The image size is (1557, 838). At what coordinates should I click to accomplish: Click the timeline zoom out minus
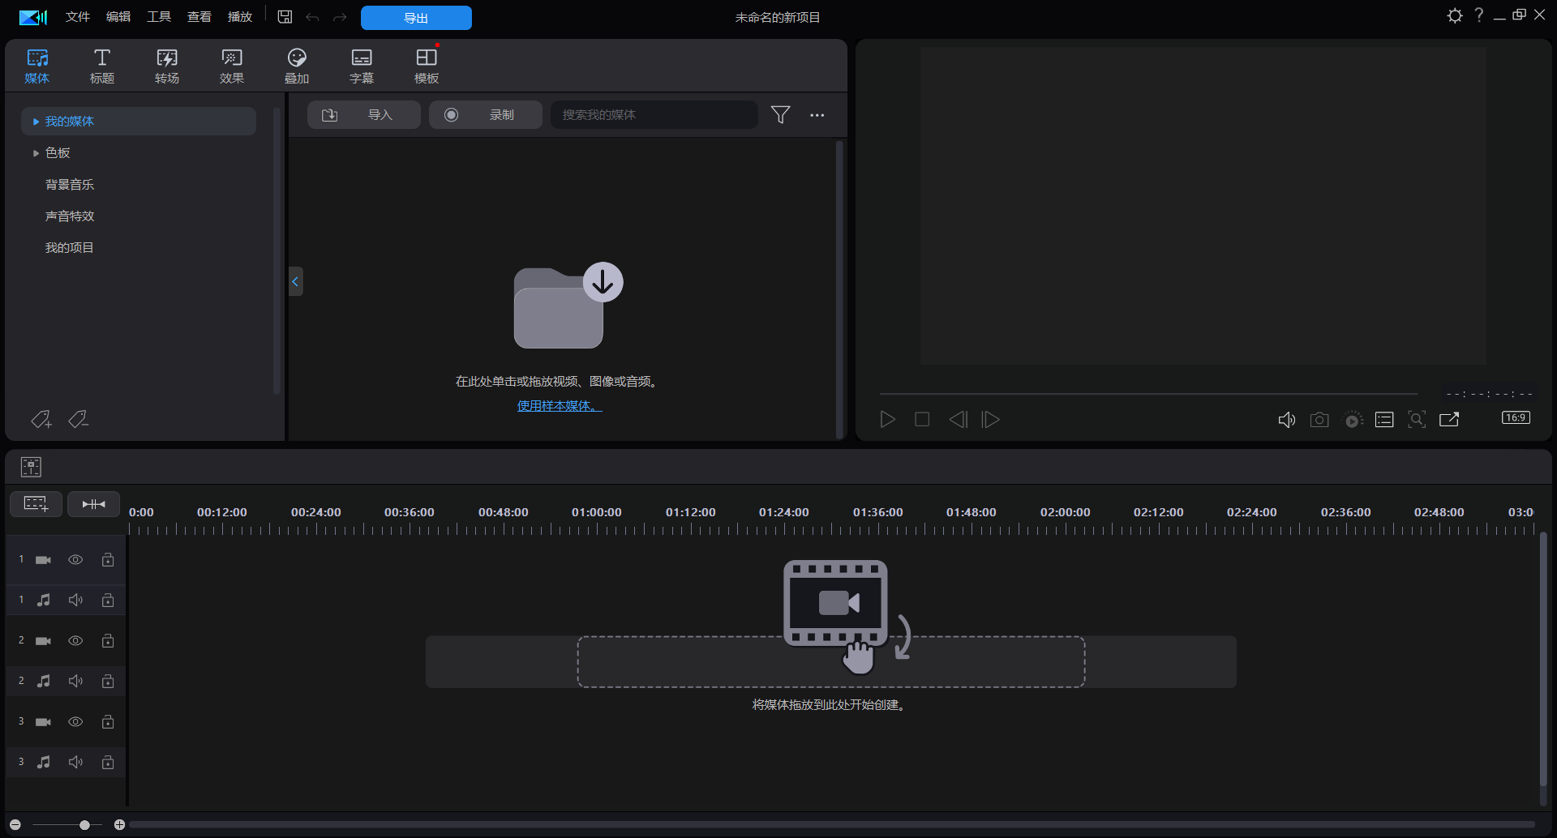pos(15,825)
